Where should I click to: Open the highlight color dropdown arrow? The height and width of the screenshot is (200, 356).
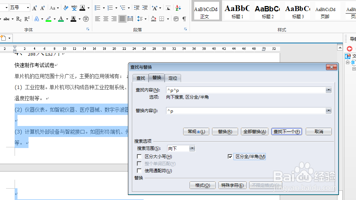point(55,19)
